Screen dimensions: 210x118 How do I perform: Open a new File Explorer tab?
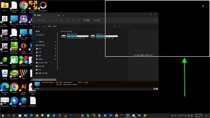pos(63,15)
